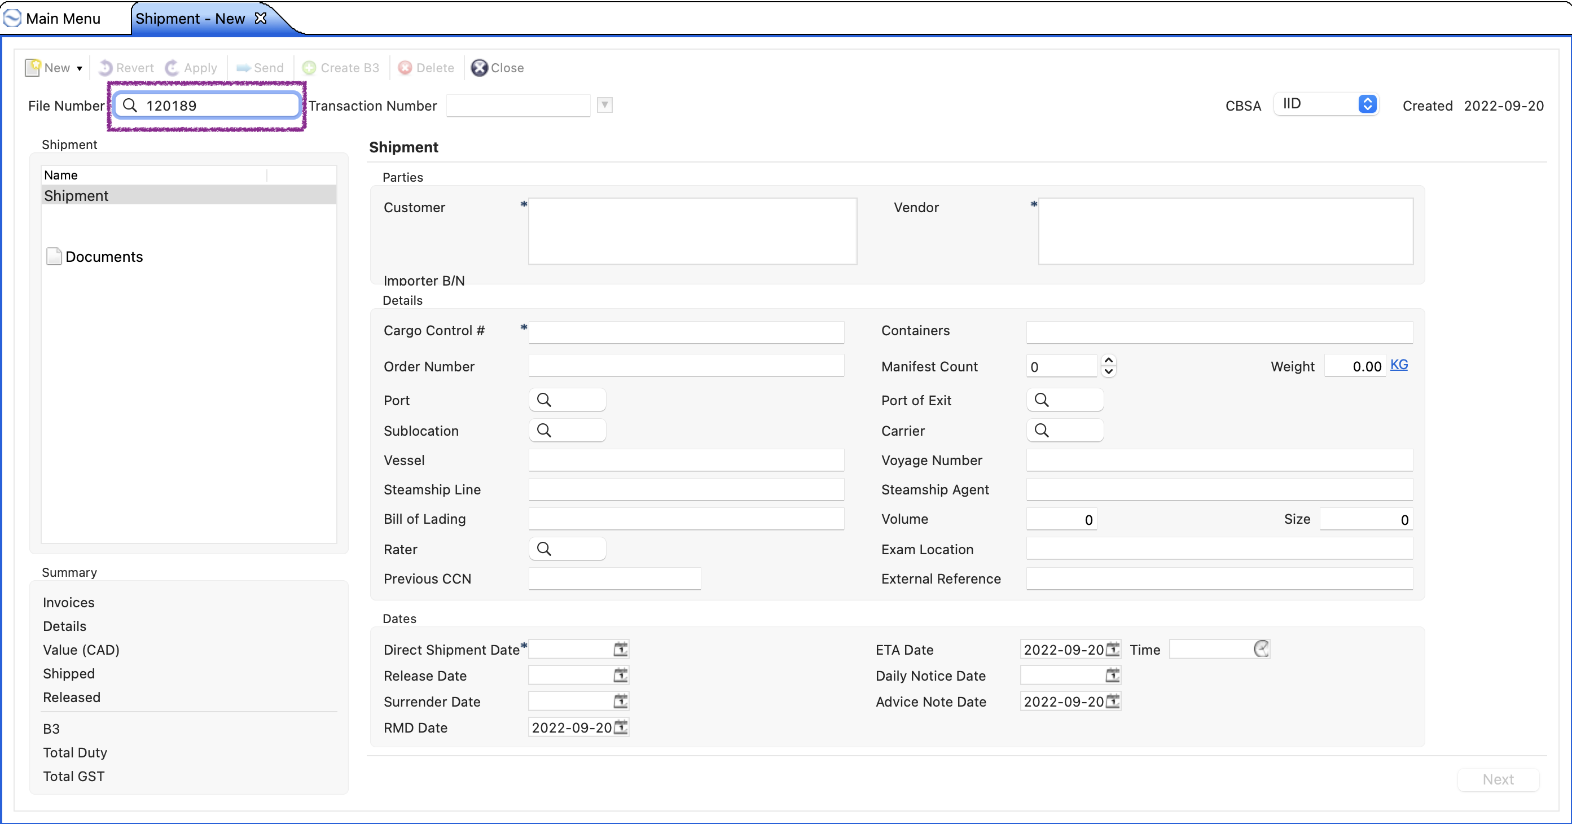Click the Sublocation lookup magnifier icon

click(544, 430)
